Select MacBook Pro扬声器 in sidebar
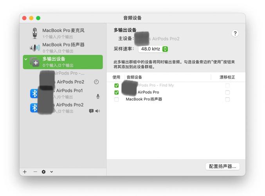This screenshot has width=265, height=196. (x=63, y=48)
